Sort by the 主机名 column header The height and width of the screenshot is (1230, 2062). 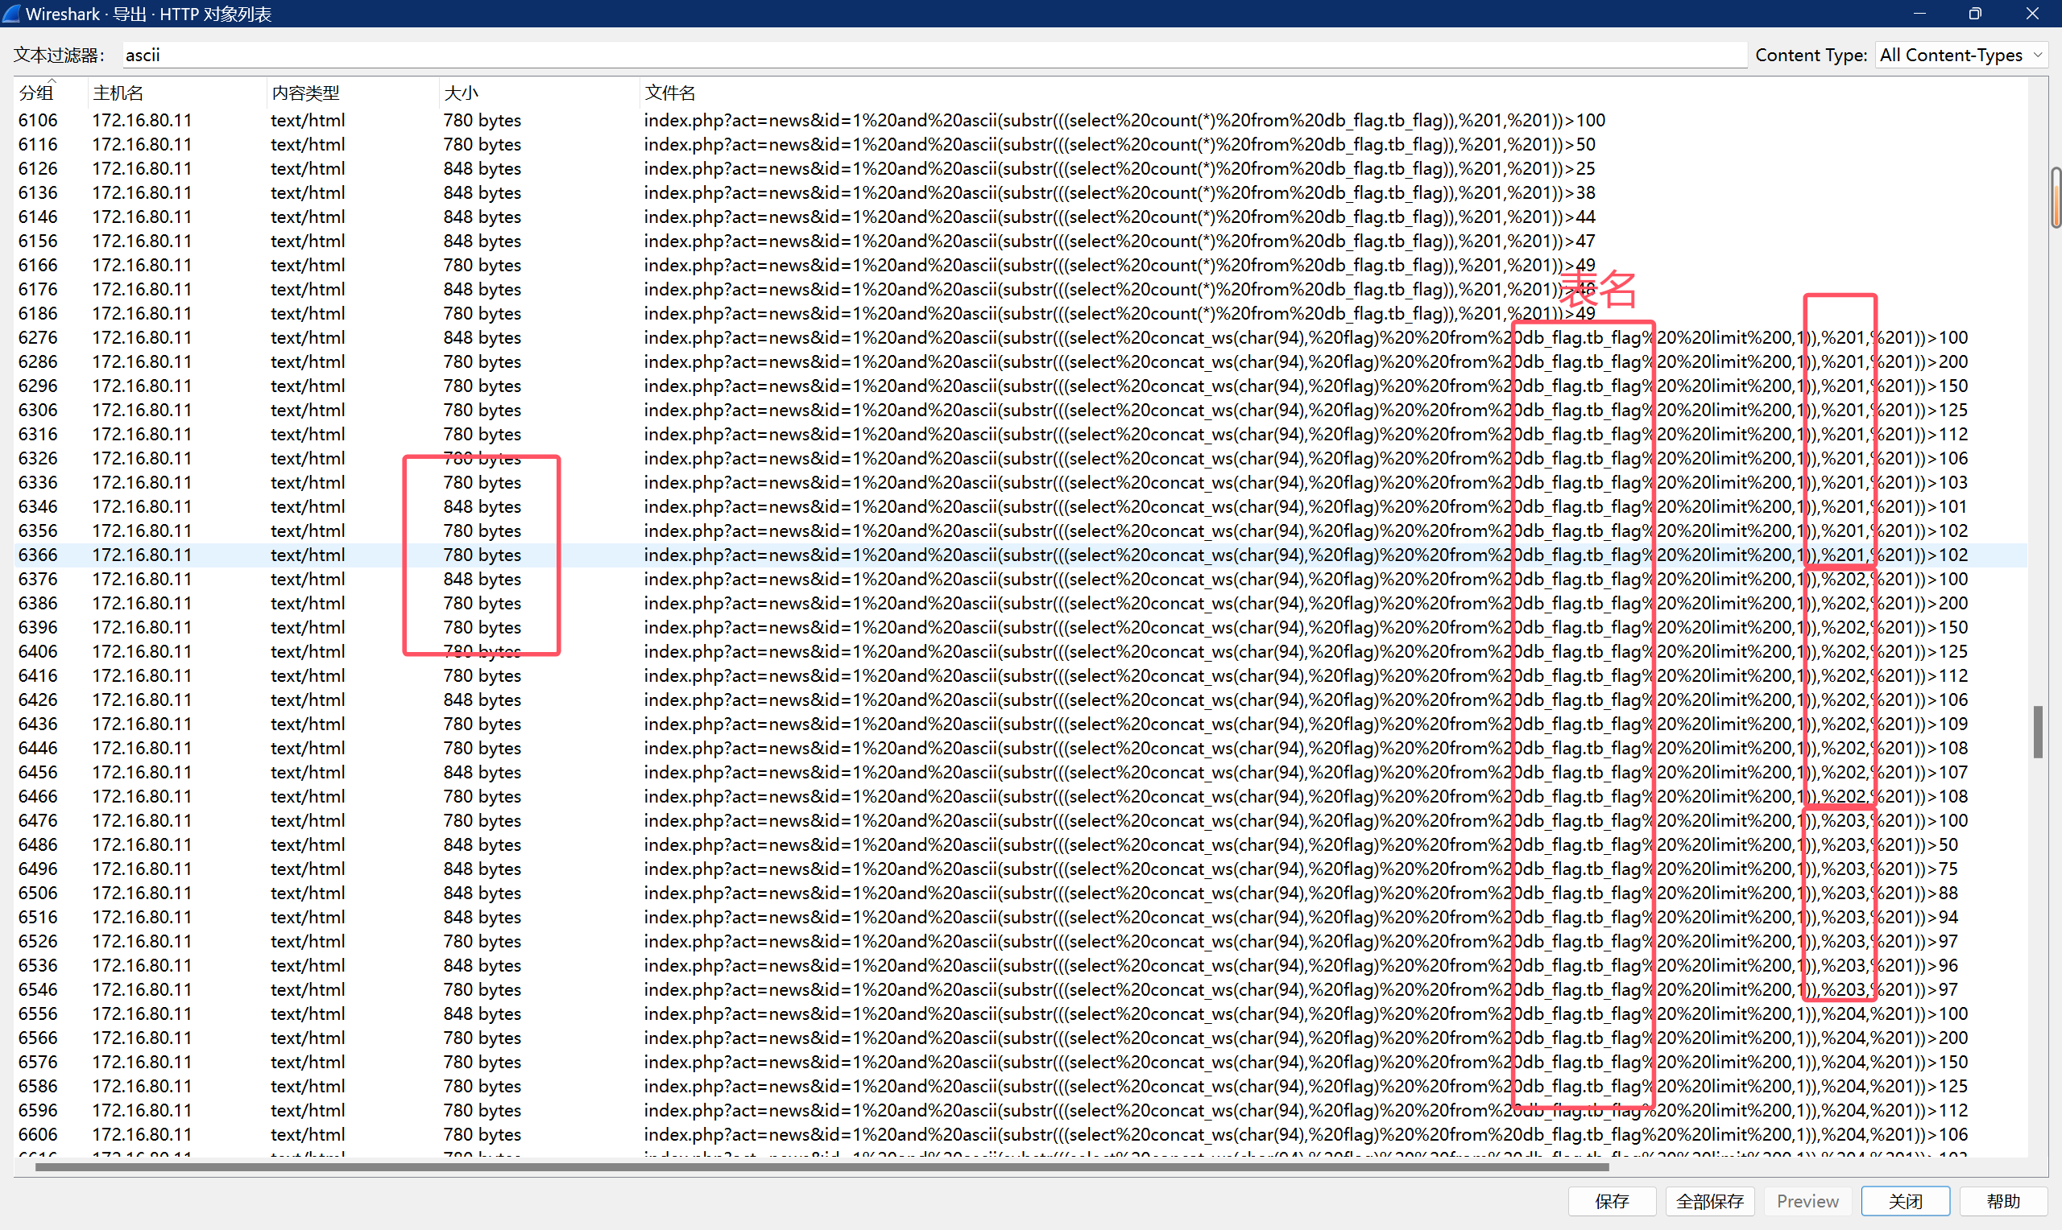click(118, 93)
